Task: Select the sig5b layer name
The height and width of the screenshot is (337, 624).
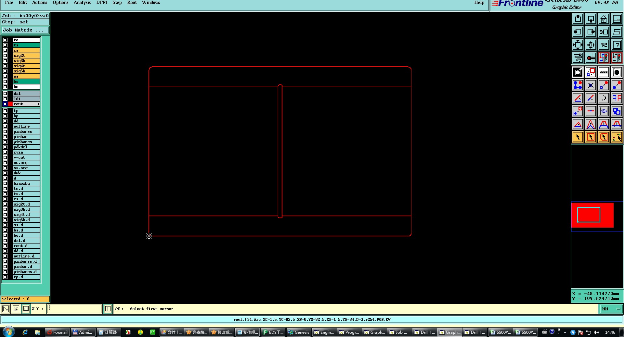Action: pyautogui.click(x=26, y=71)
